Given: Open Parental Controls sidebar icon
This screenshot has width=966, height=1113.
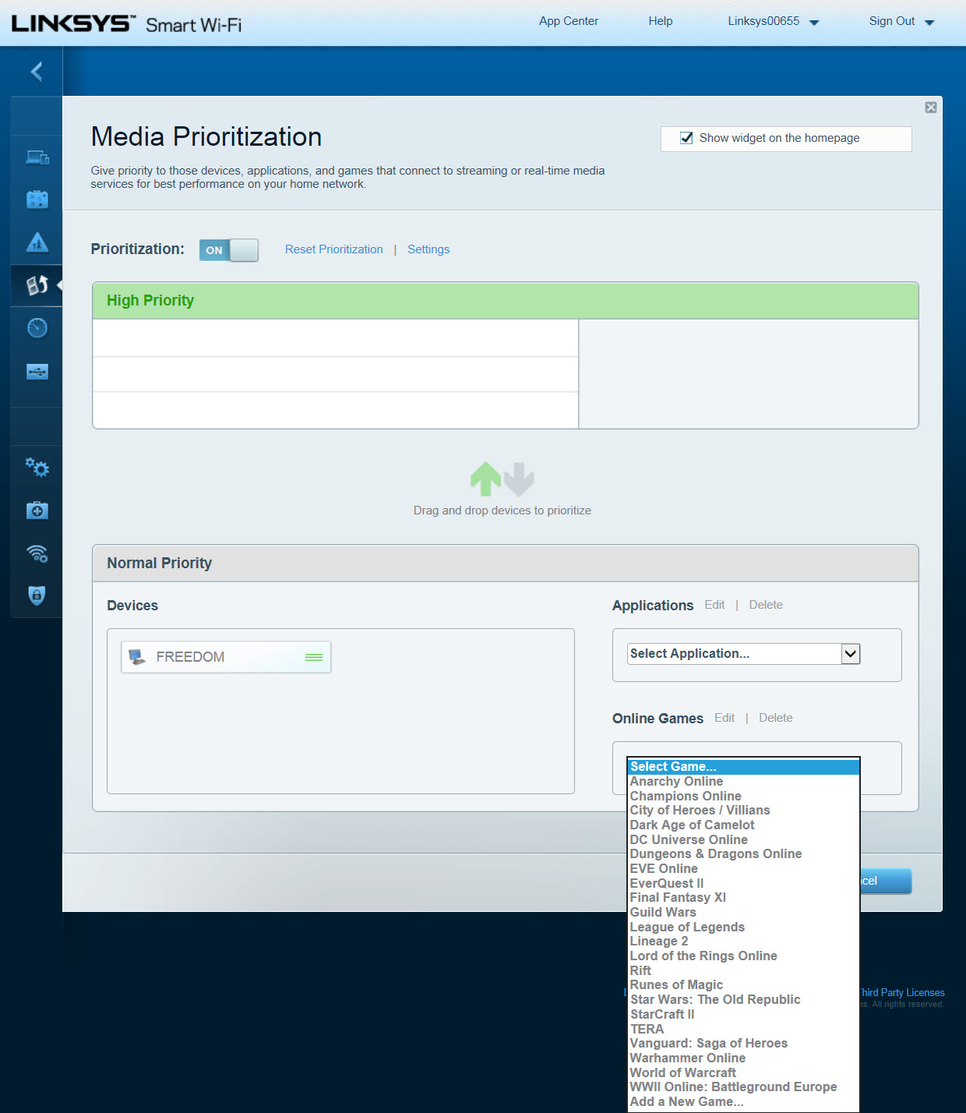Looking at the screenshot, I should coord(37,242).
